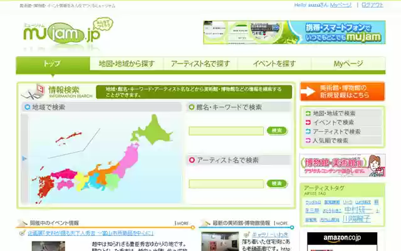Click pencil icon beside 企画展 event link
The image size is (401, 251).
(23, 233)
